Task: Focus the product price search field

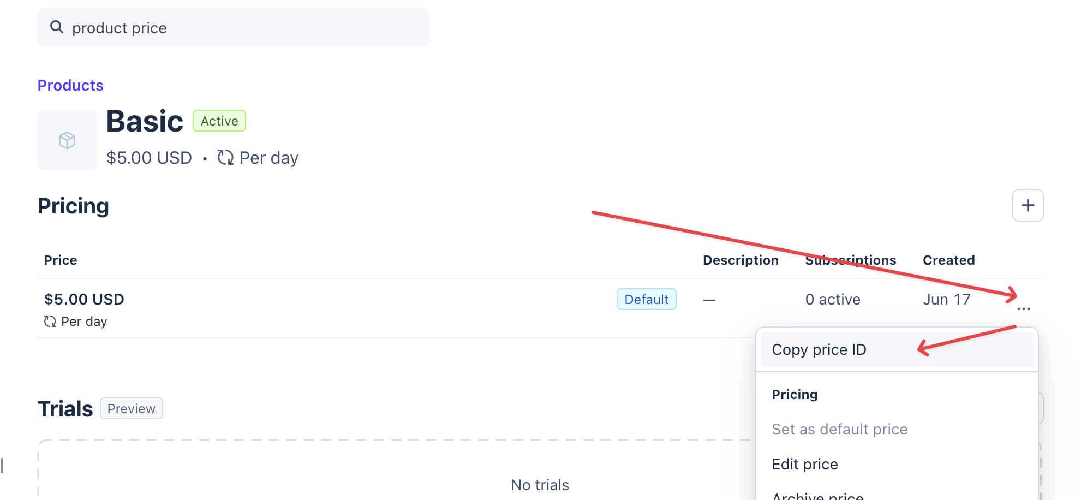Action: pyautogui.click(x=234, y=27)
